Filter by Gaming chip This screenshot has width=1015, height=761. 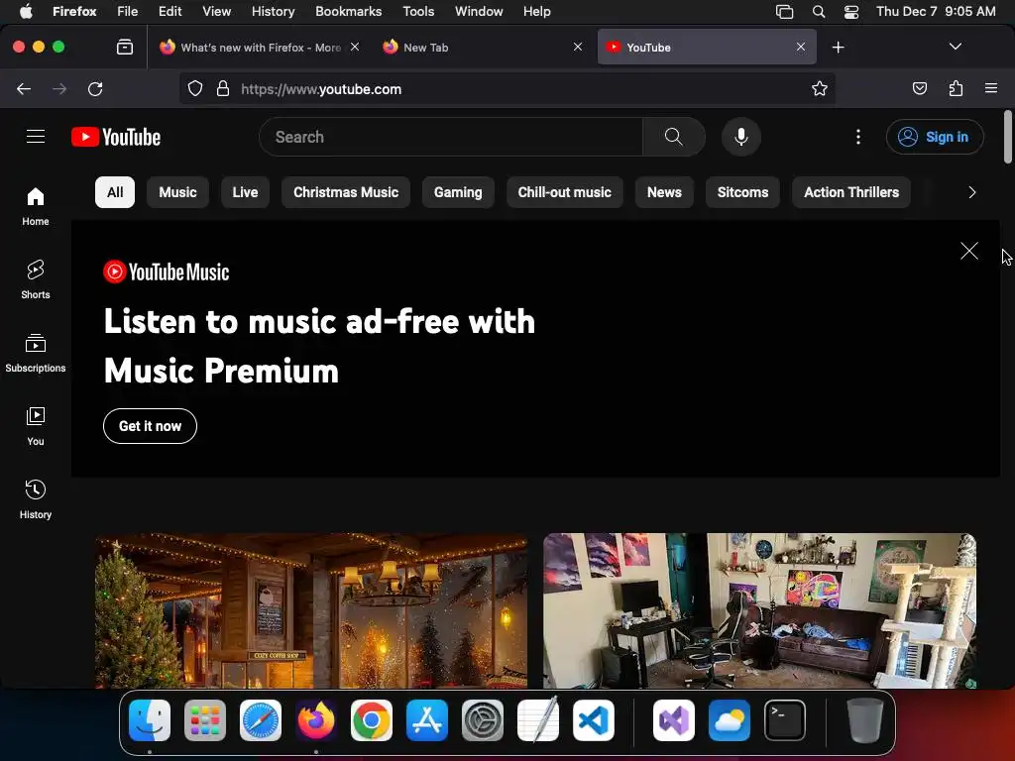458,192
